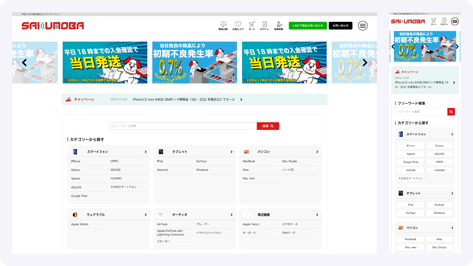This screenshot has height=266, width=473.
Task: Show previous banner in desktop carousel
Action: click(x=24, y=62)
